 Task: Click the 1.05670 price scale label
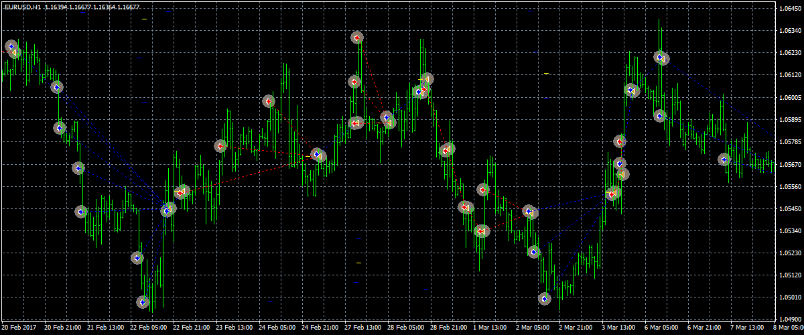[791, 164]
